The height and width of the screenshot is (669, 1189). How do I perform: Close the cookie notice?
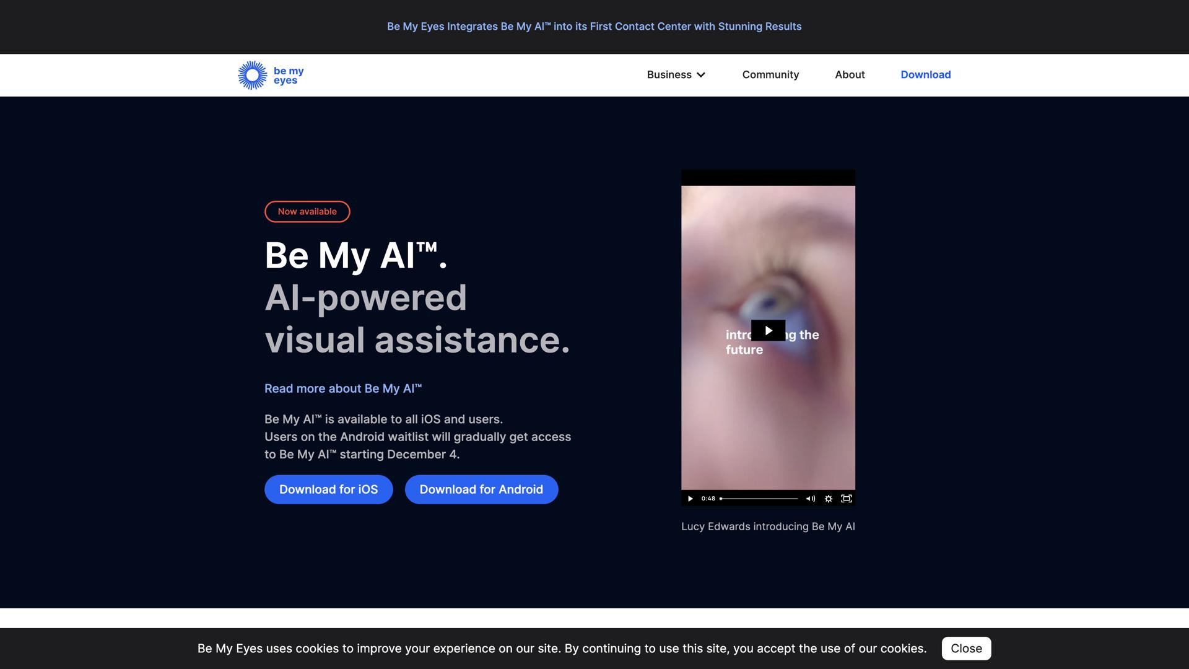click(966, 649)
